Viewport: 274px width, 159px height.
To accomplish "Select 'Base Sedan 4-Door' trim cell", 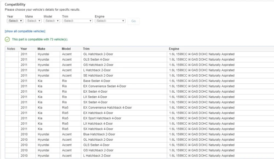I will (124, 81).
